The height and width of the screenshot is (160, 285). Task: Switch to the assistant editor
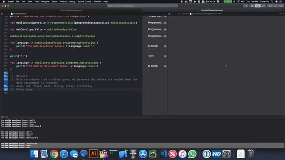(258, 6)
